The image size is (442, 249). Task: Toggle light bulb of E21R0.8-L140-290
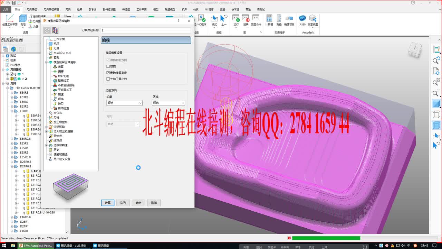coord(24,212)
